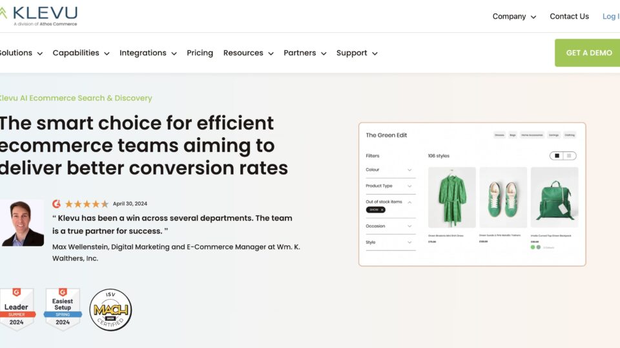This screenshot has height=348, width=620.
Task: Expand the Partners menu
Action: pyautogui.click(x=305, y=53)
